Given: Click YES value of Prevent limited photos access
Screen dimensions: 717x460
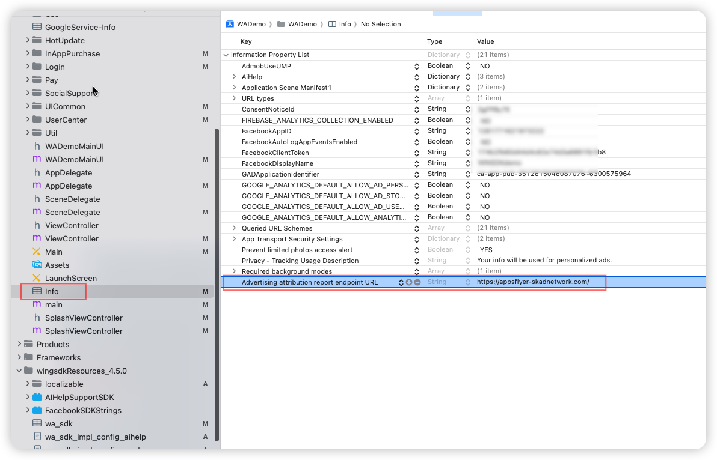Looking at the screenshot, I should (x=486, y=250).
